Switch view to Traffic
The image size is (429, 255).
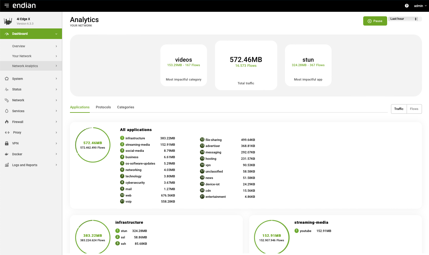[x=399, y=109]
